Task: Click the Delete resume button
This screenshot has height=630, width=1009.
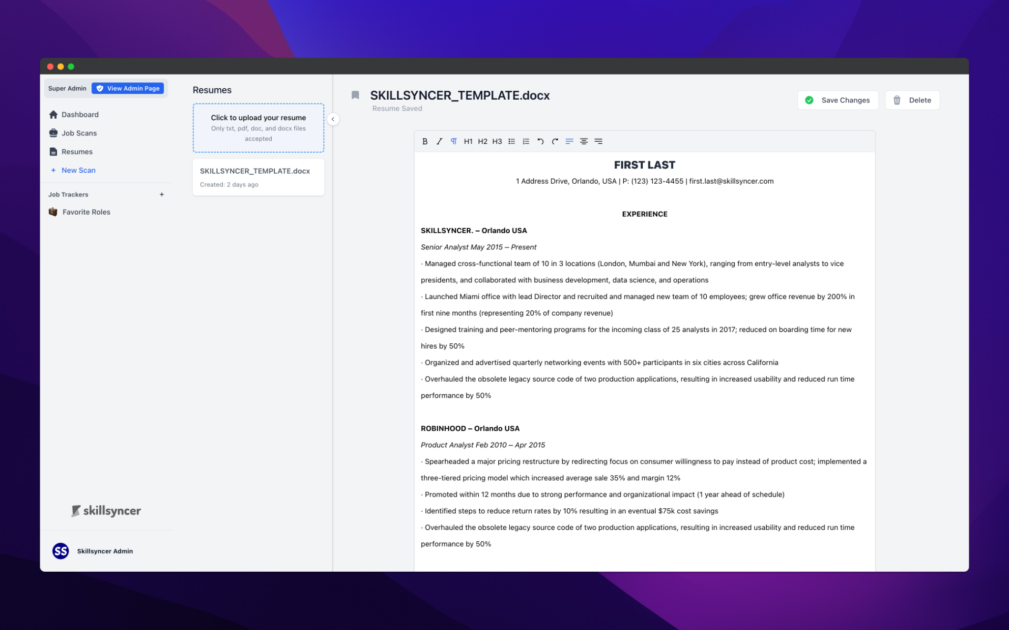Action: [x=912, y=100]
